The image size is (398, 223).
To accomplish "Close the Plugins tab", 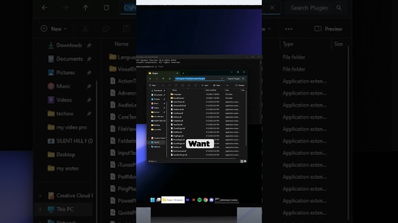I will (x=177, y=73).
